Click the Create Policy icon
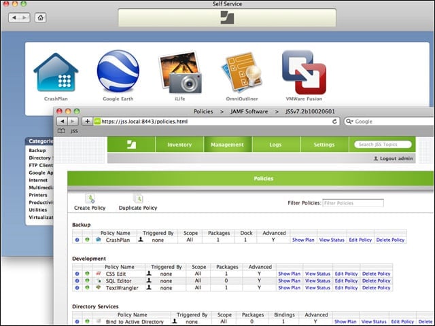This screenshot has width=435, height=326. 90,198
